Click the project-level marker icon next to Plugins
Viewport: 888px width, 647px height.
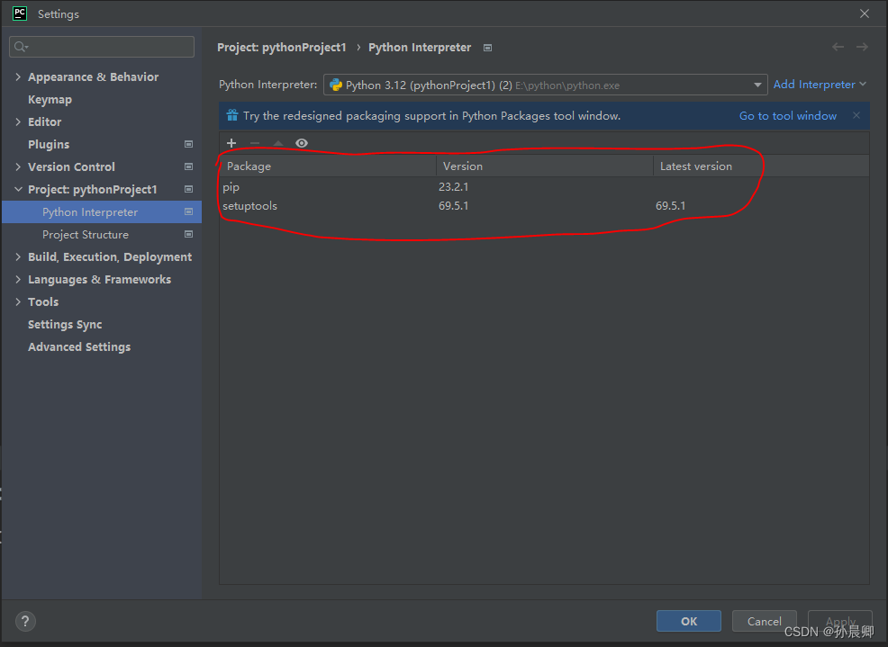[188, 144]
